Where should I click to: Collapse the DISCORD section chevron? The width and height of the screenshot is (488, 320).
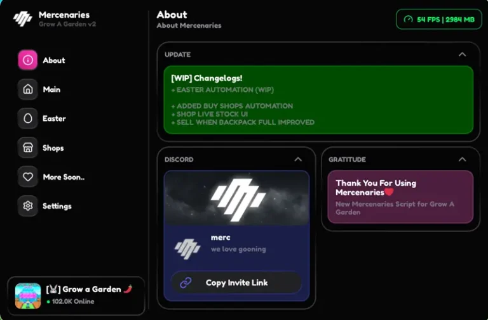click(x=298, y=160)
